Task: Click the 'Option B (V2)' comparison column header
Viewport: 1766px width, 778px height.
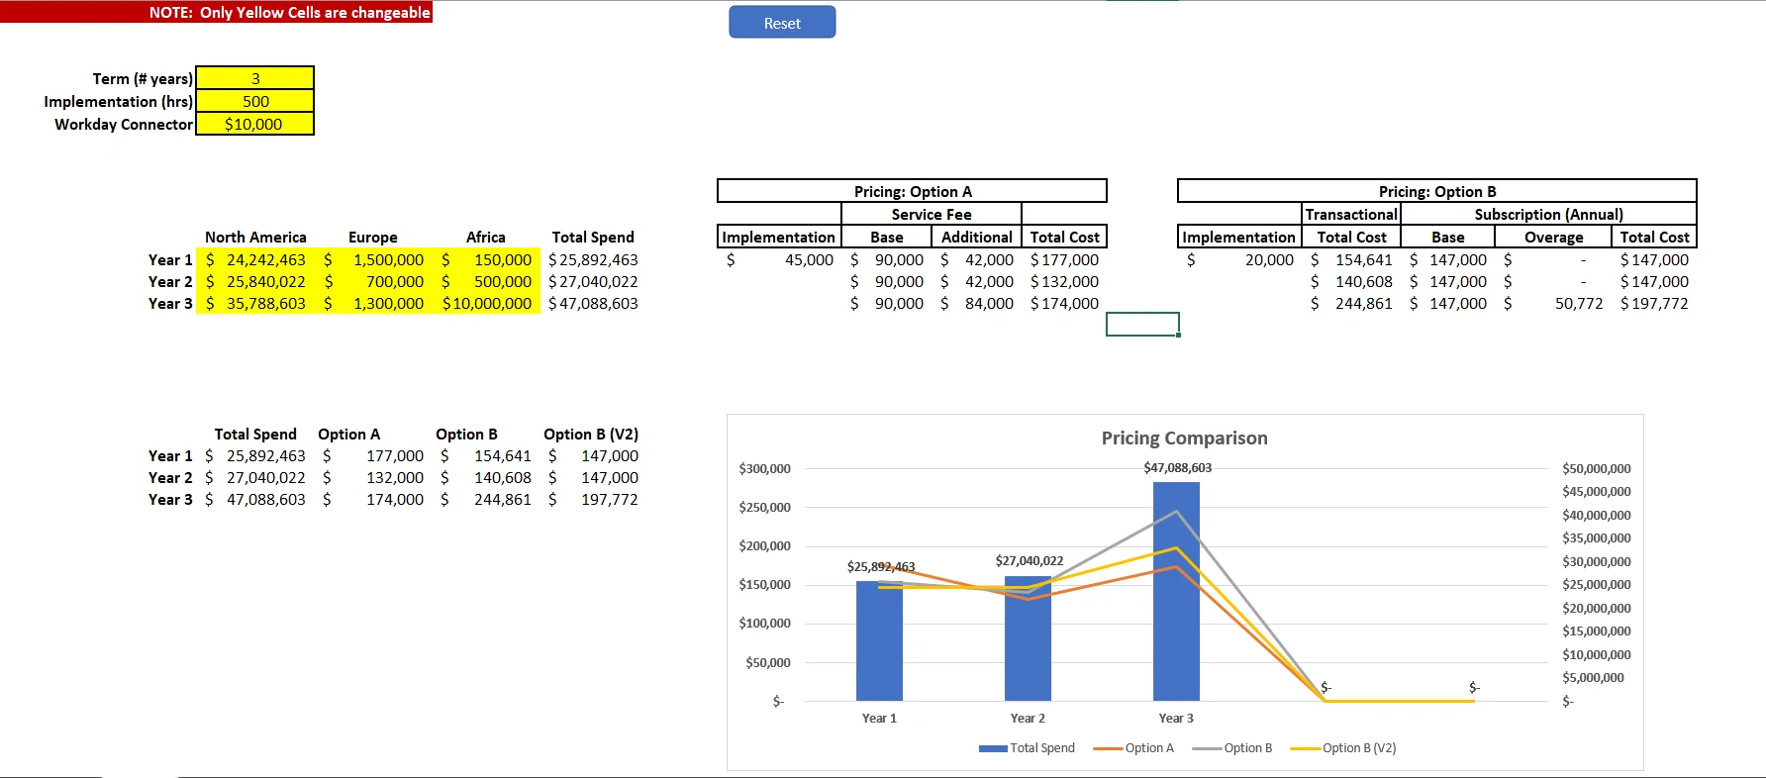Action: [591, 434]
